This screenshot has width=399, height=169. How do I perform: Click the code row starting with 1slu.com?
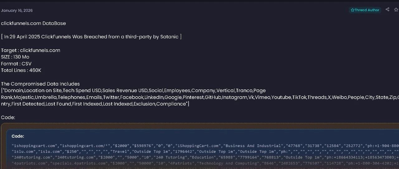click(205, 151)
